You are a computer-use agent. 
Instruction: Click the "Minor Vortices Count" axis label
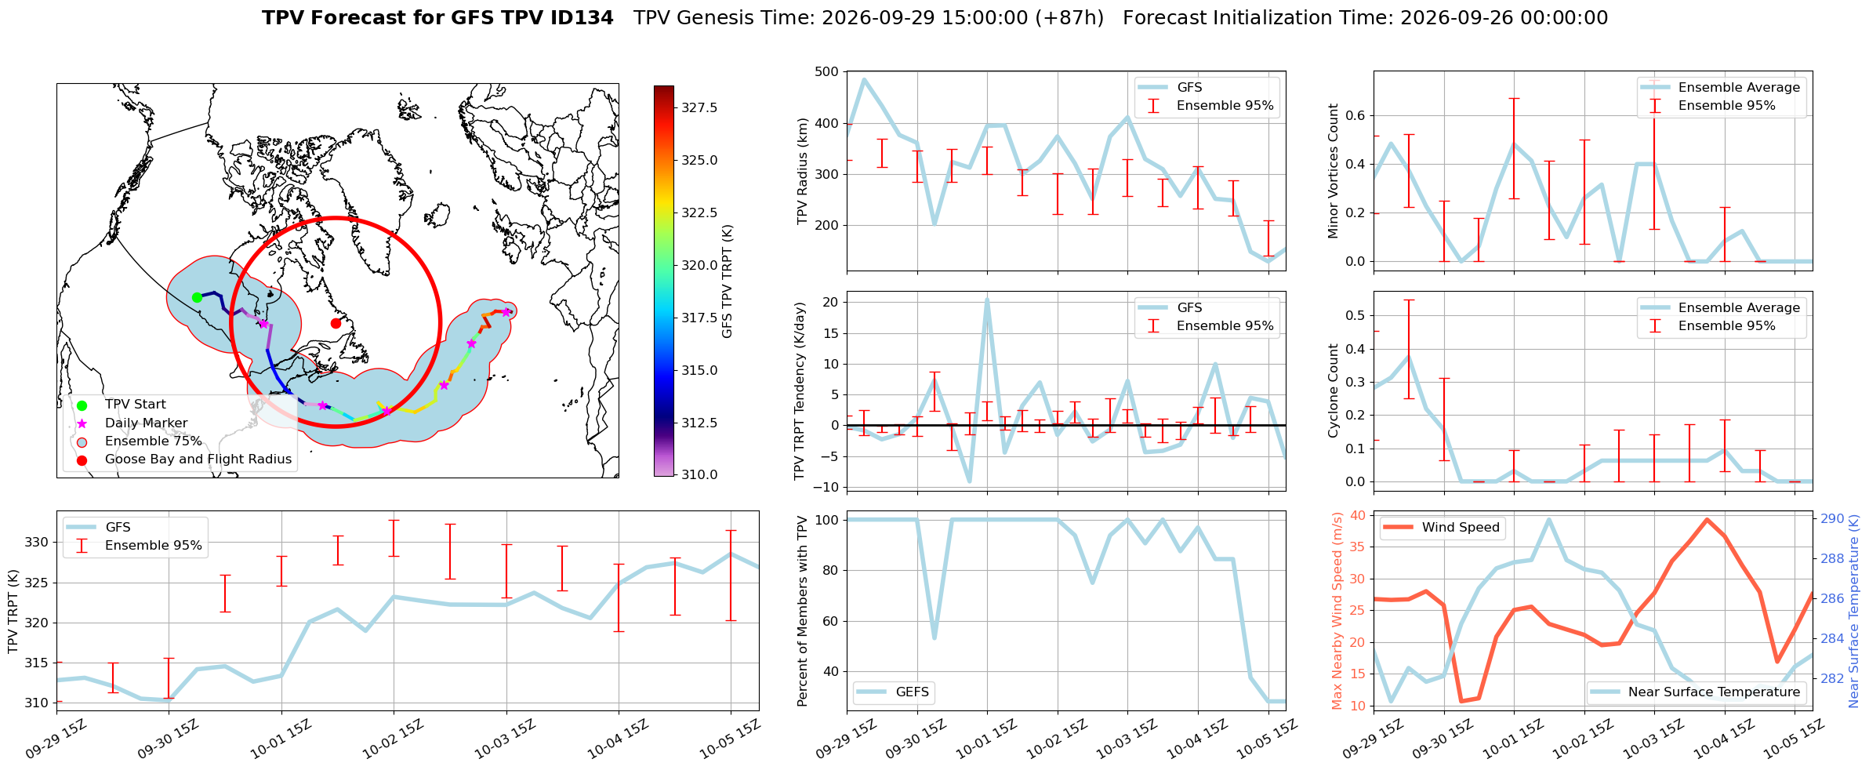point(1334,171)
